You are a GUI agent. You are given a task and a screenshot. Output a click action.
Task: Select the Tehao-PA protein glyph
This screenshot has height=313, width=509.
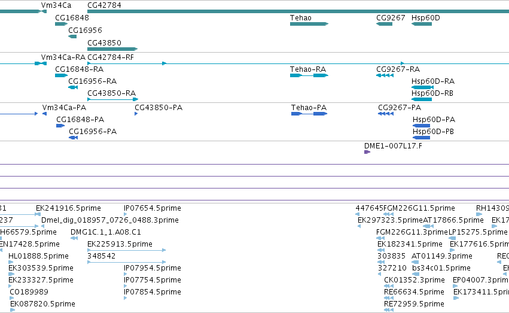click(x=309, y=114)
